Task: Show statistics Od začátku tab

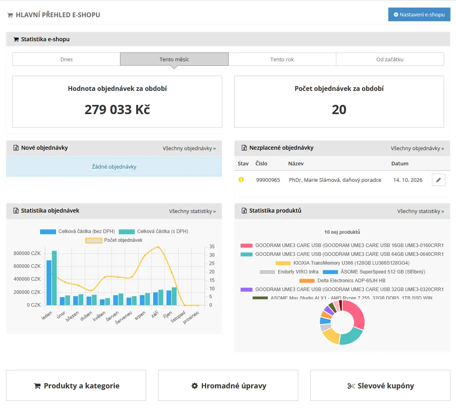Action: 390,59
